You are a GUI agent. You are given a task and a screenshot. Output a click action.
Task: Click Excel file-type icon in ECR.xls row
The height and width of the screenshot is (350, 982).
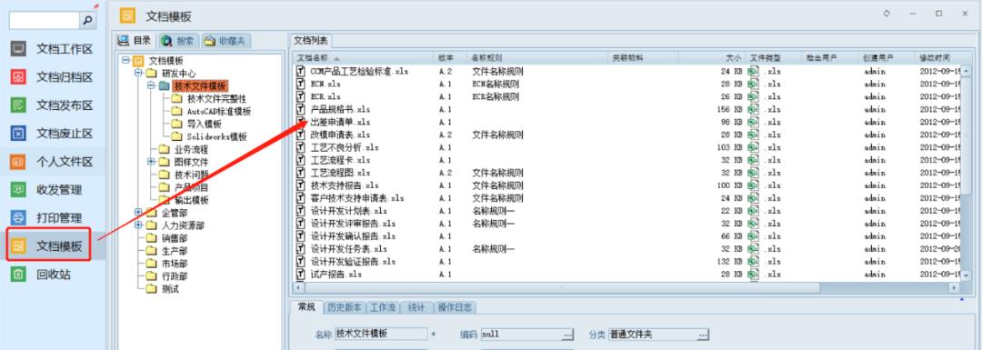[x=754, y=96]
